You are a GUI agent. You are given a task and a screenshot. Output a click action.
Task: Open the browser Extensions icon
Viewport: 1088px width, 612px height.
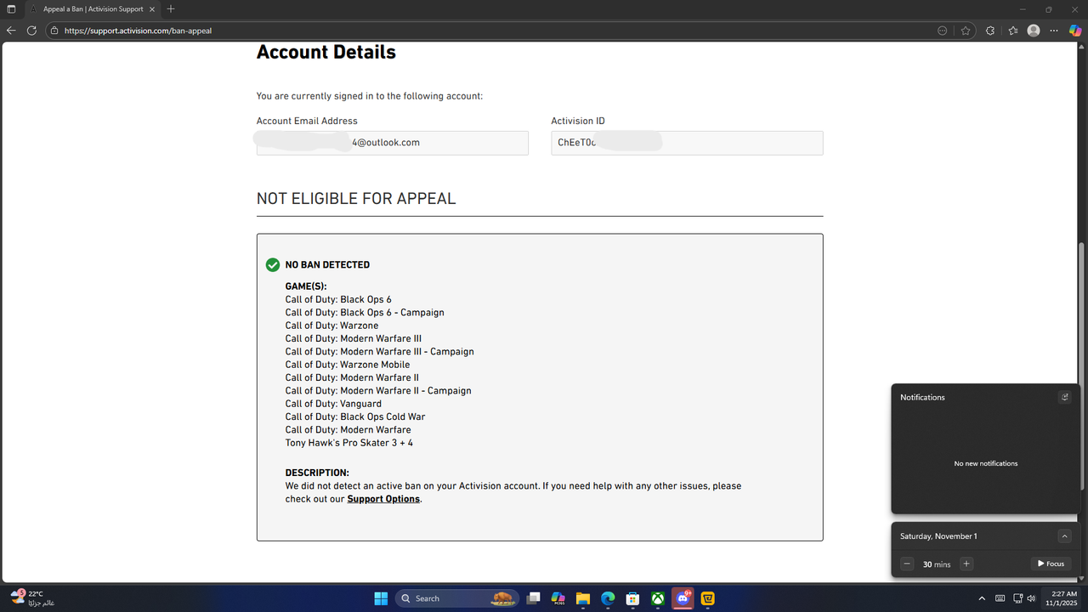[x=990, y=30]
